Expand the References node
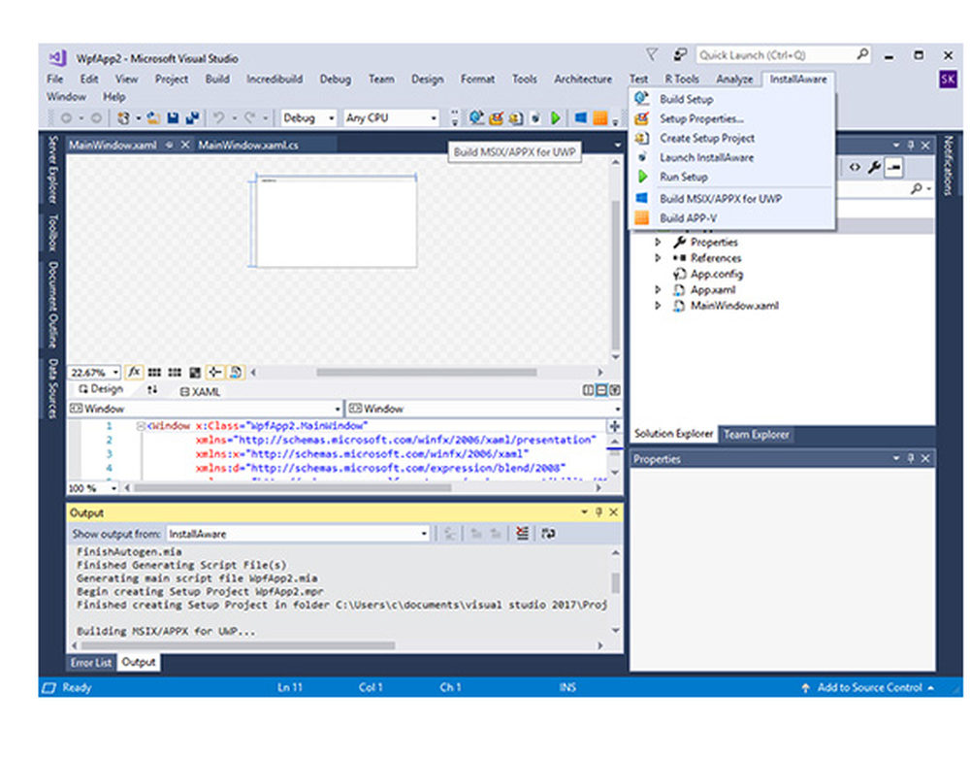The image size is (970, 757). tap(659, 258)
